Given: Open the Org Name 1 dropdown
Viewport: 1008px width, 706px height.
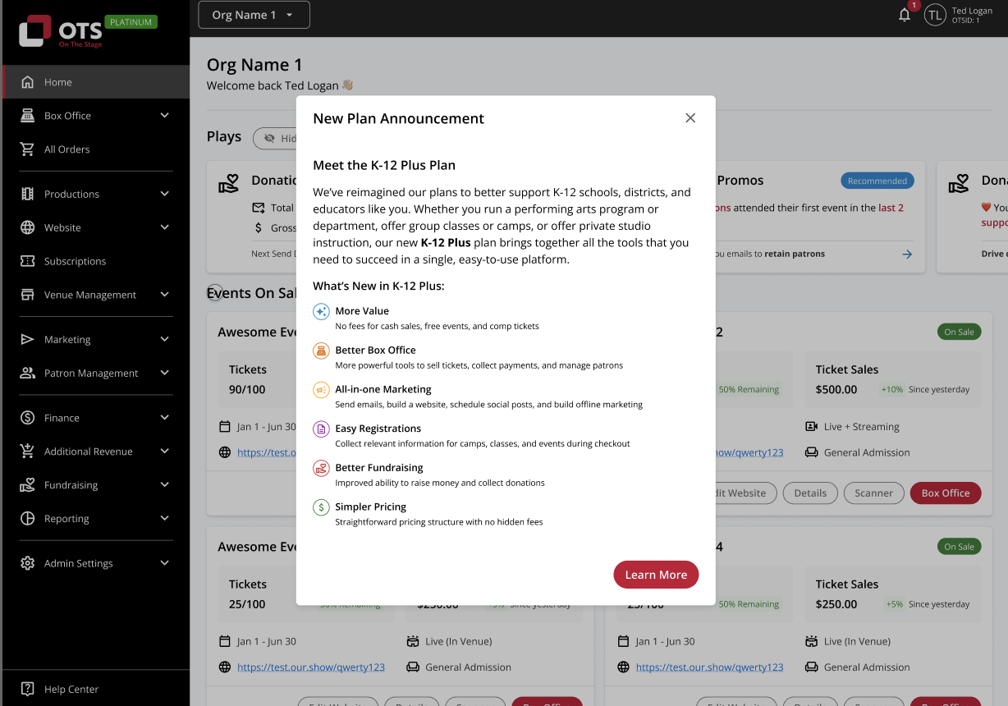Looking at the screenshot, I should click(x=254, y=15).
